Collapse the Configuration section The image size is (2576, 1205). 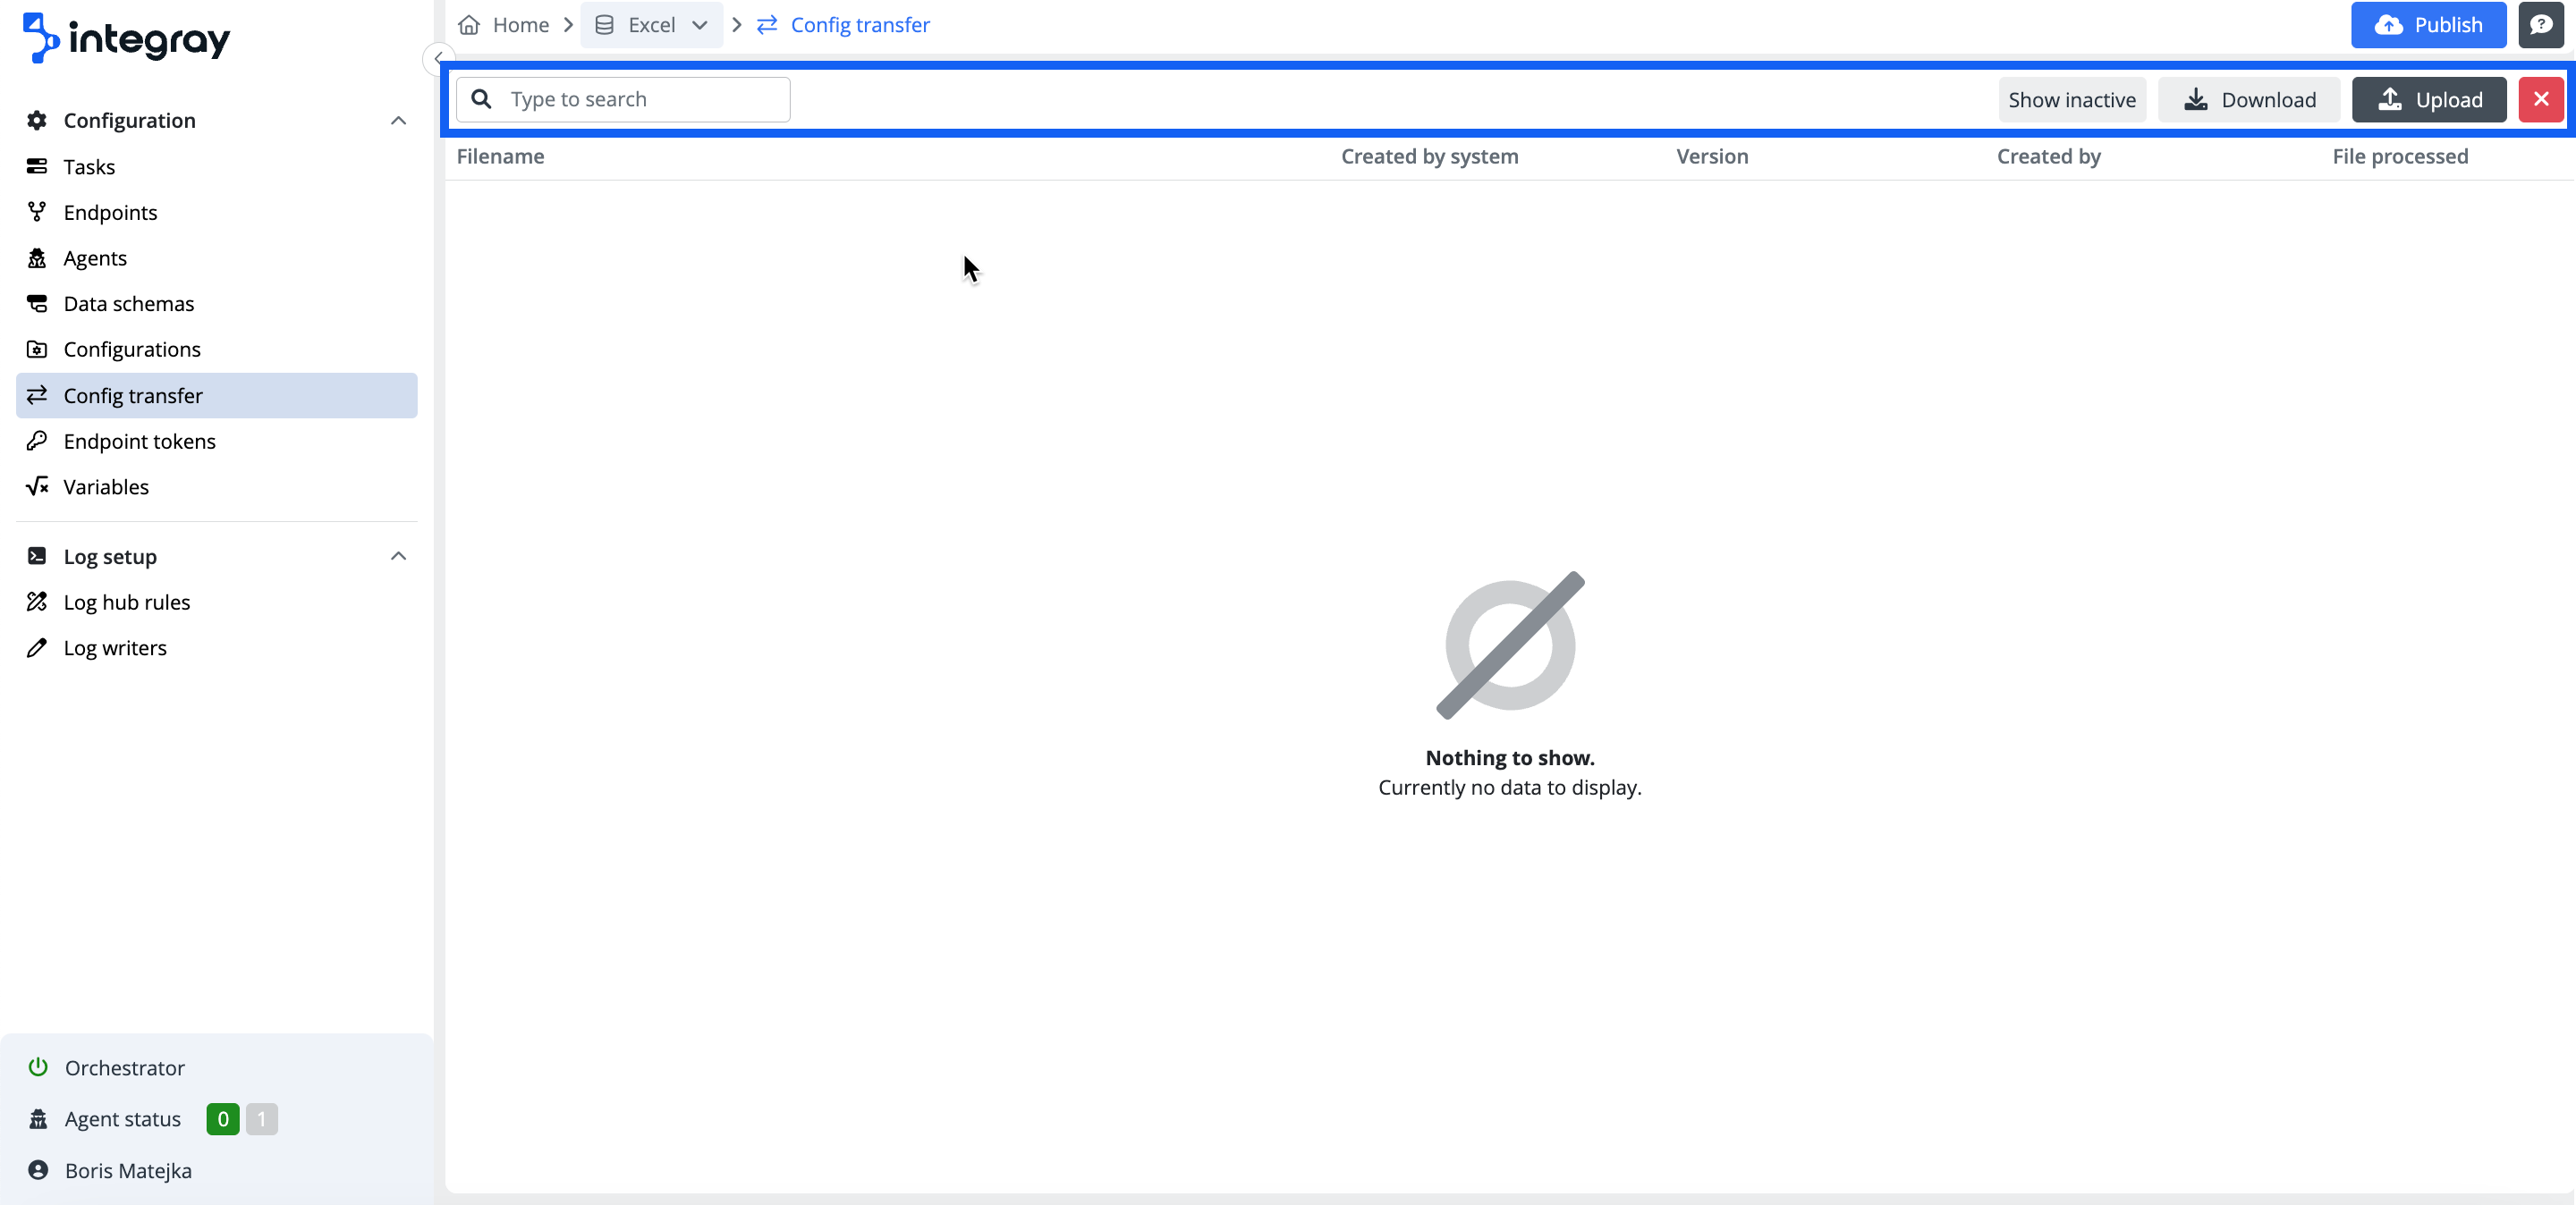[398, 120]
